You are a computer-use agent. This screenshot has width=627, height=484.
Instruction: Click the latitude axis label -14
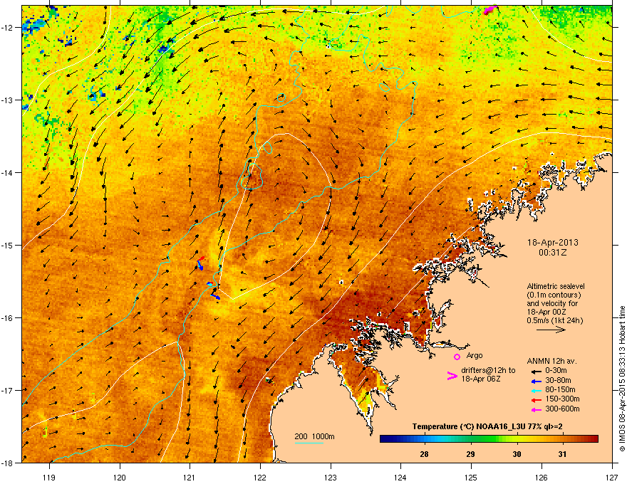point(8,172)
